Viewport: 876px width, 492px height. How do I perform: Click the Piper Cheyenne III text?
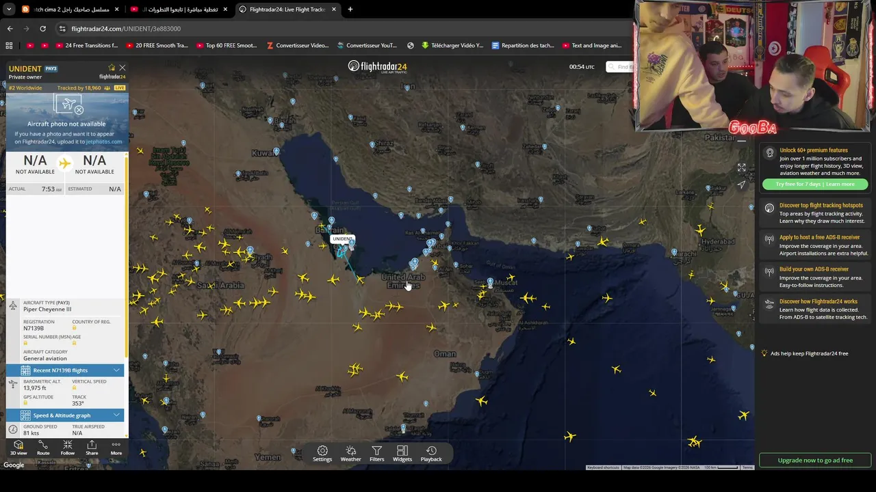(47, 310)
